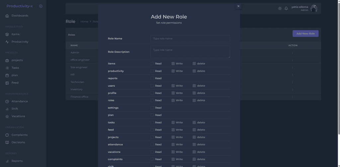Open action menu for Finance office role

[x=292, y=97]
